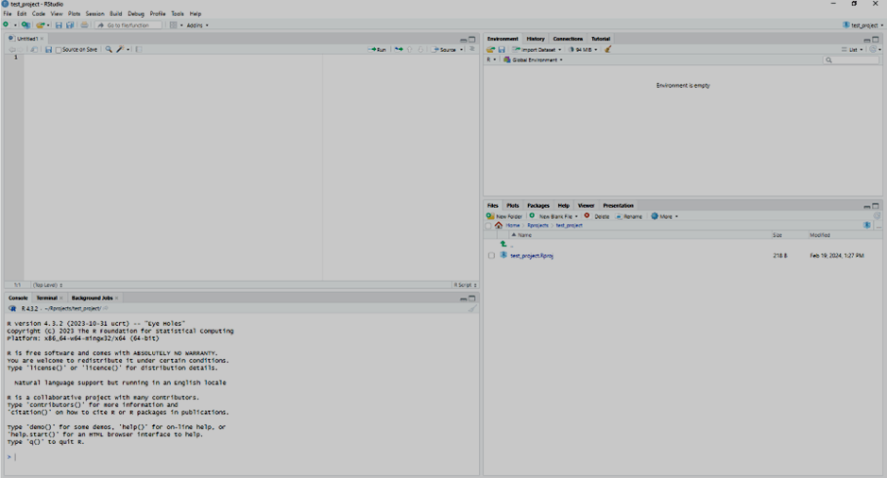Save all open documents icon
The width and height of the screenshot is (887, 478).
click(70, 25)
